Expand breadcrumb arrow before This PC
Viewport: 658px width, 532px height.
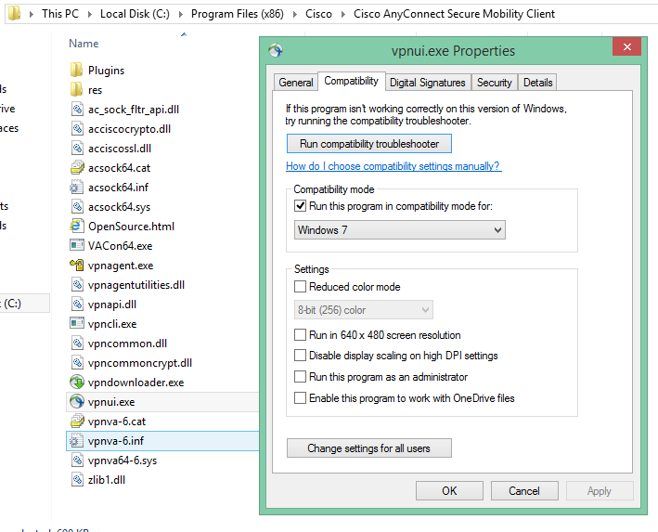(32, 14)
